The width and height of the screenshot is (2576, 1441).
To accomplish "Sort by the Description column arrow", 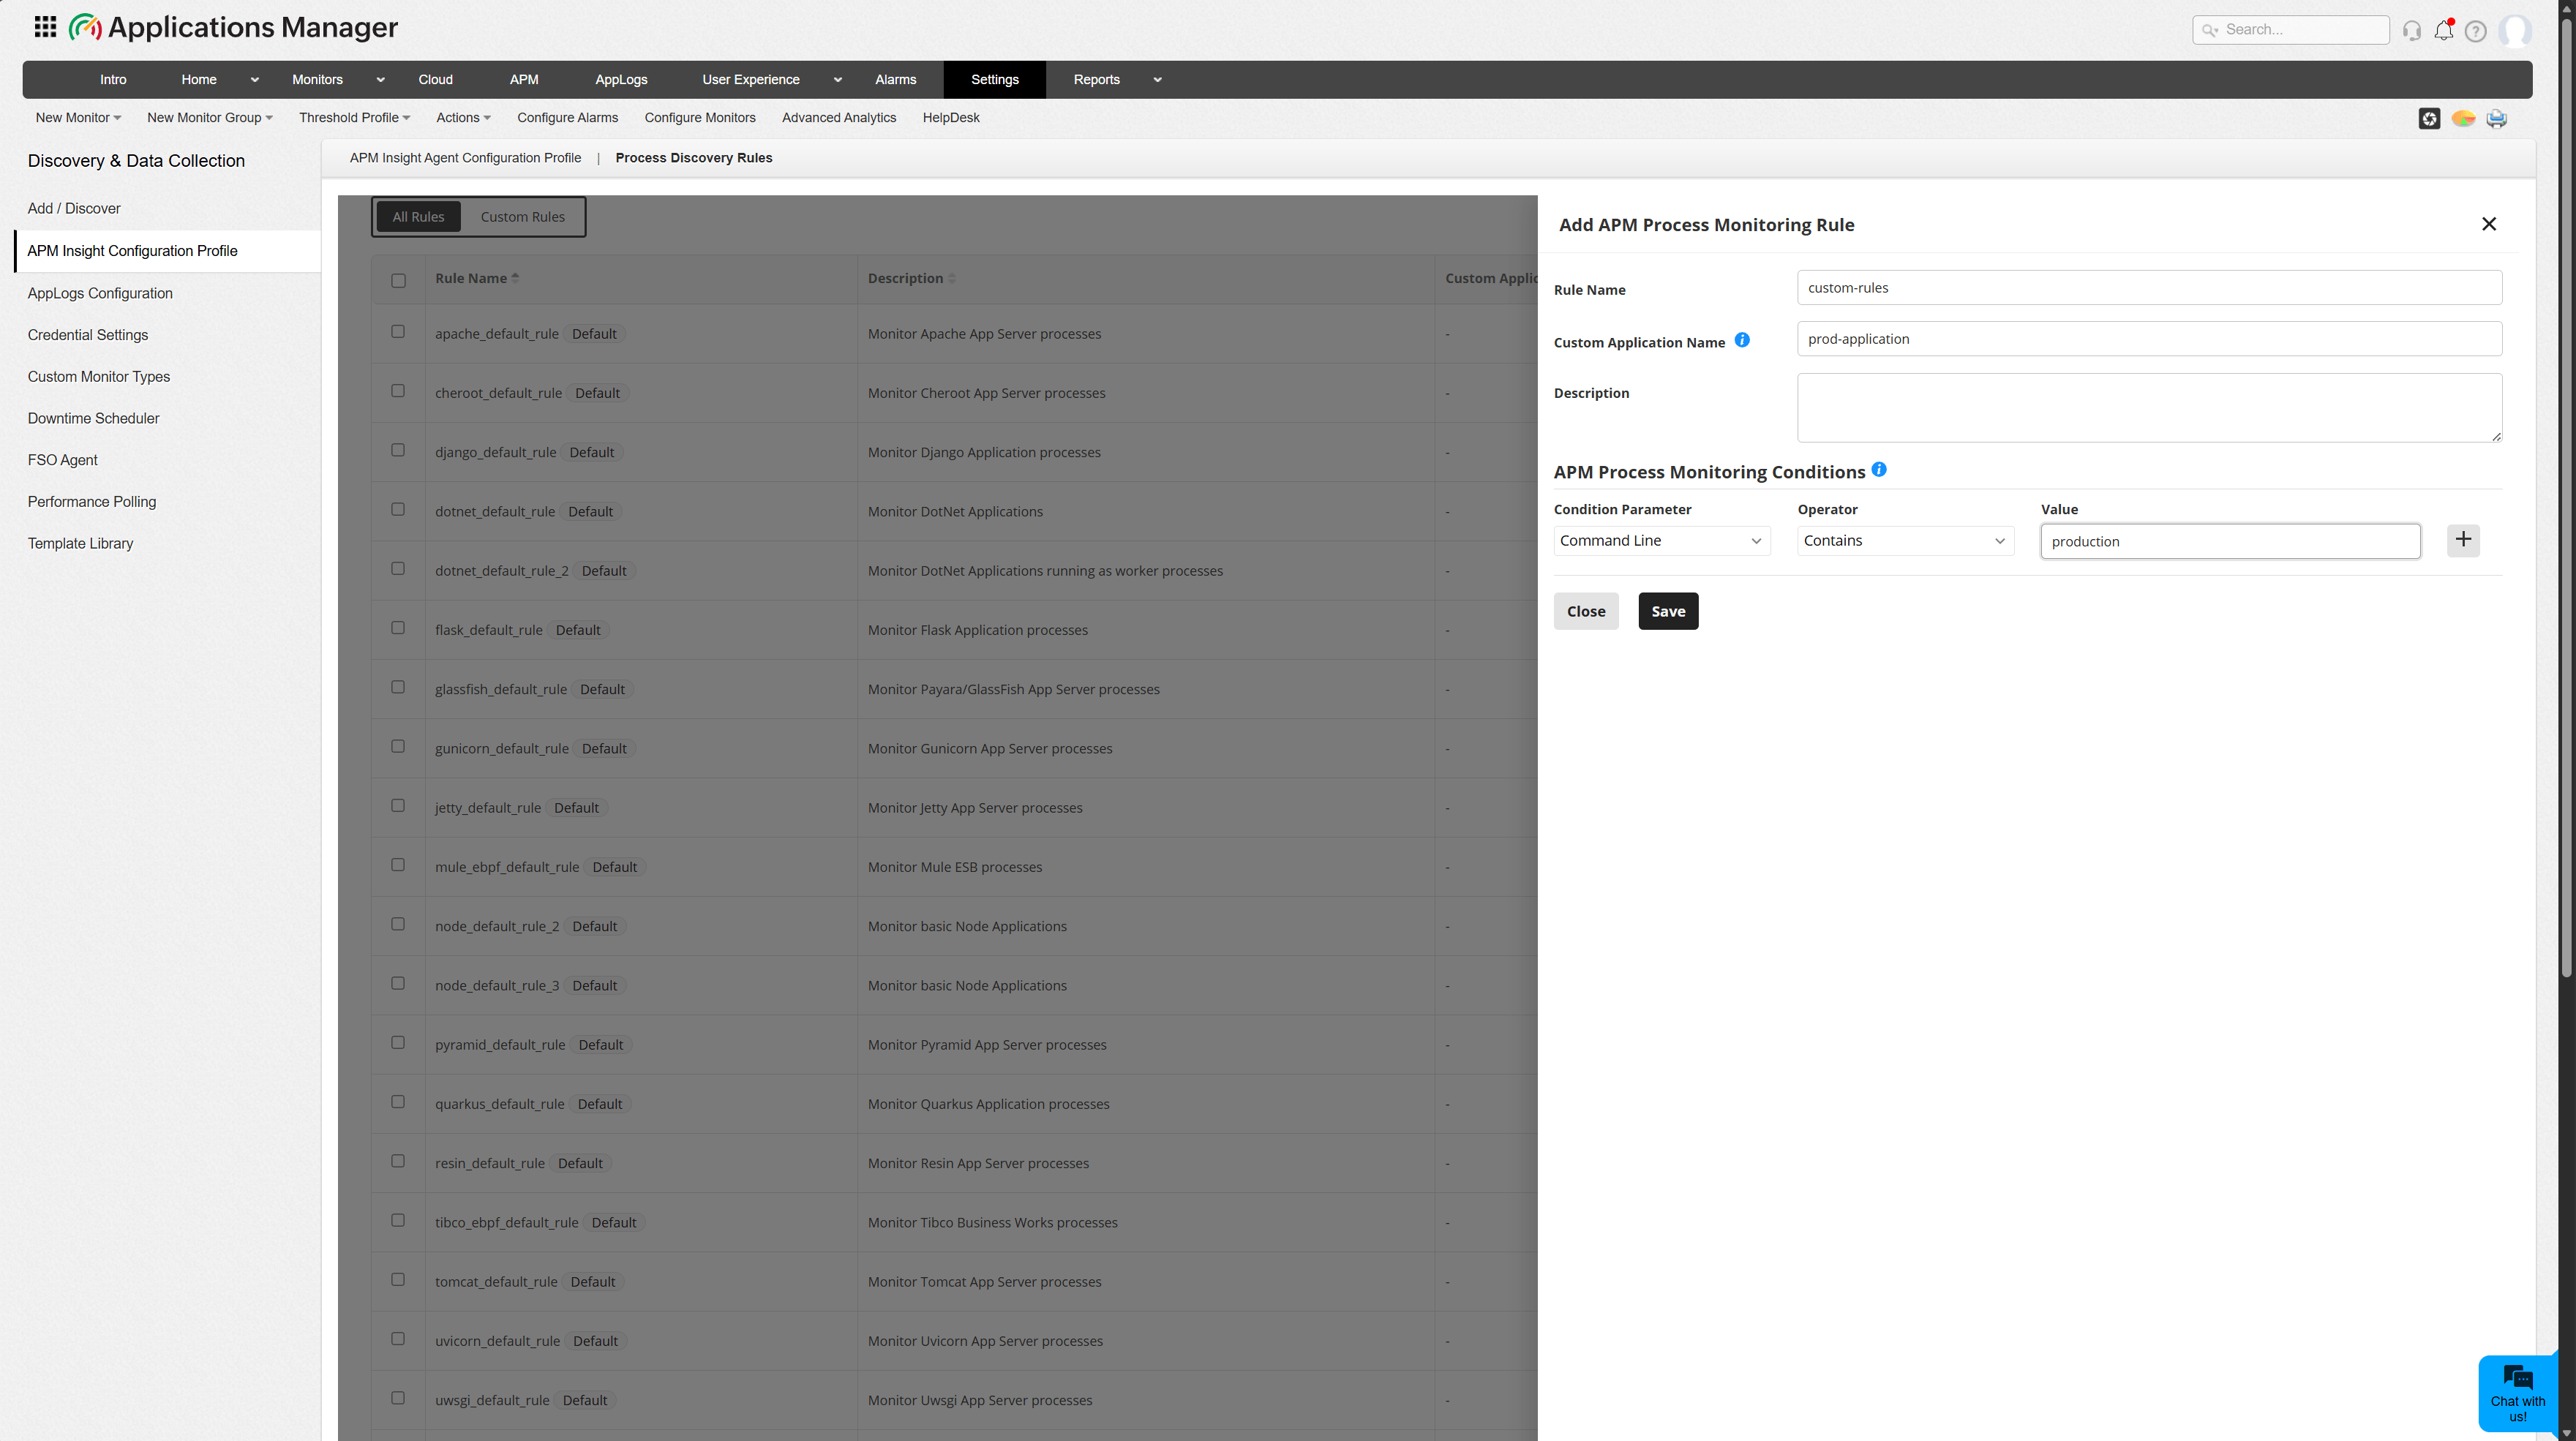I will pos(951,278).
